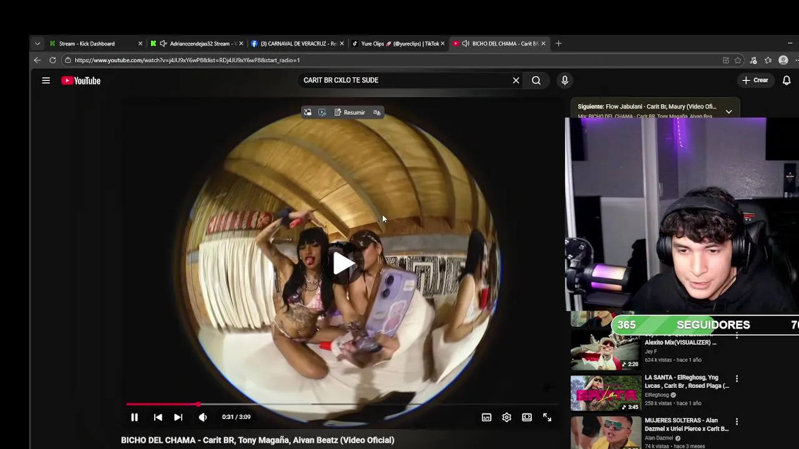Click the large play overlay in the video
The width and height of the screenshot is (799, 449).
coord(343,264)
